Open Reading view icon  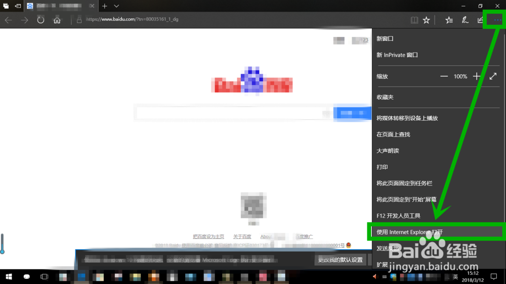(414, 20)
